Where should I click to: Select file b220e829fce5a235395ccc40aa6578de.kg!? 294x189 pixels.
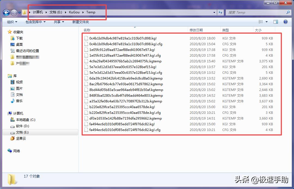tap(122, 107)
